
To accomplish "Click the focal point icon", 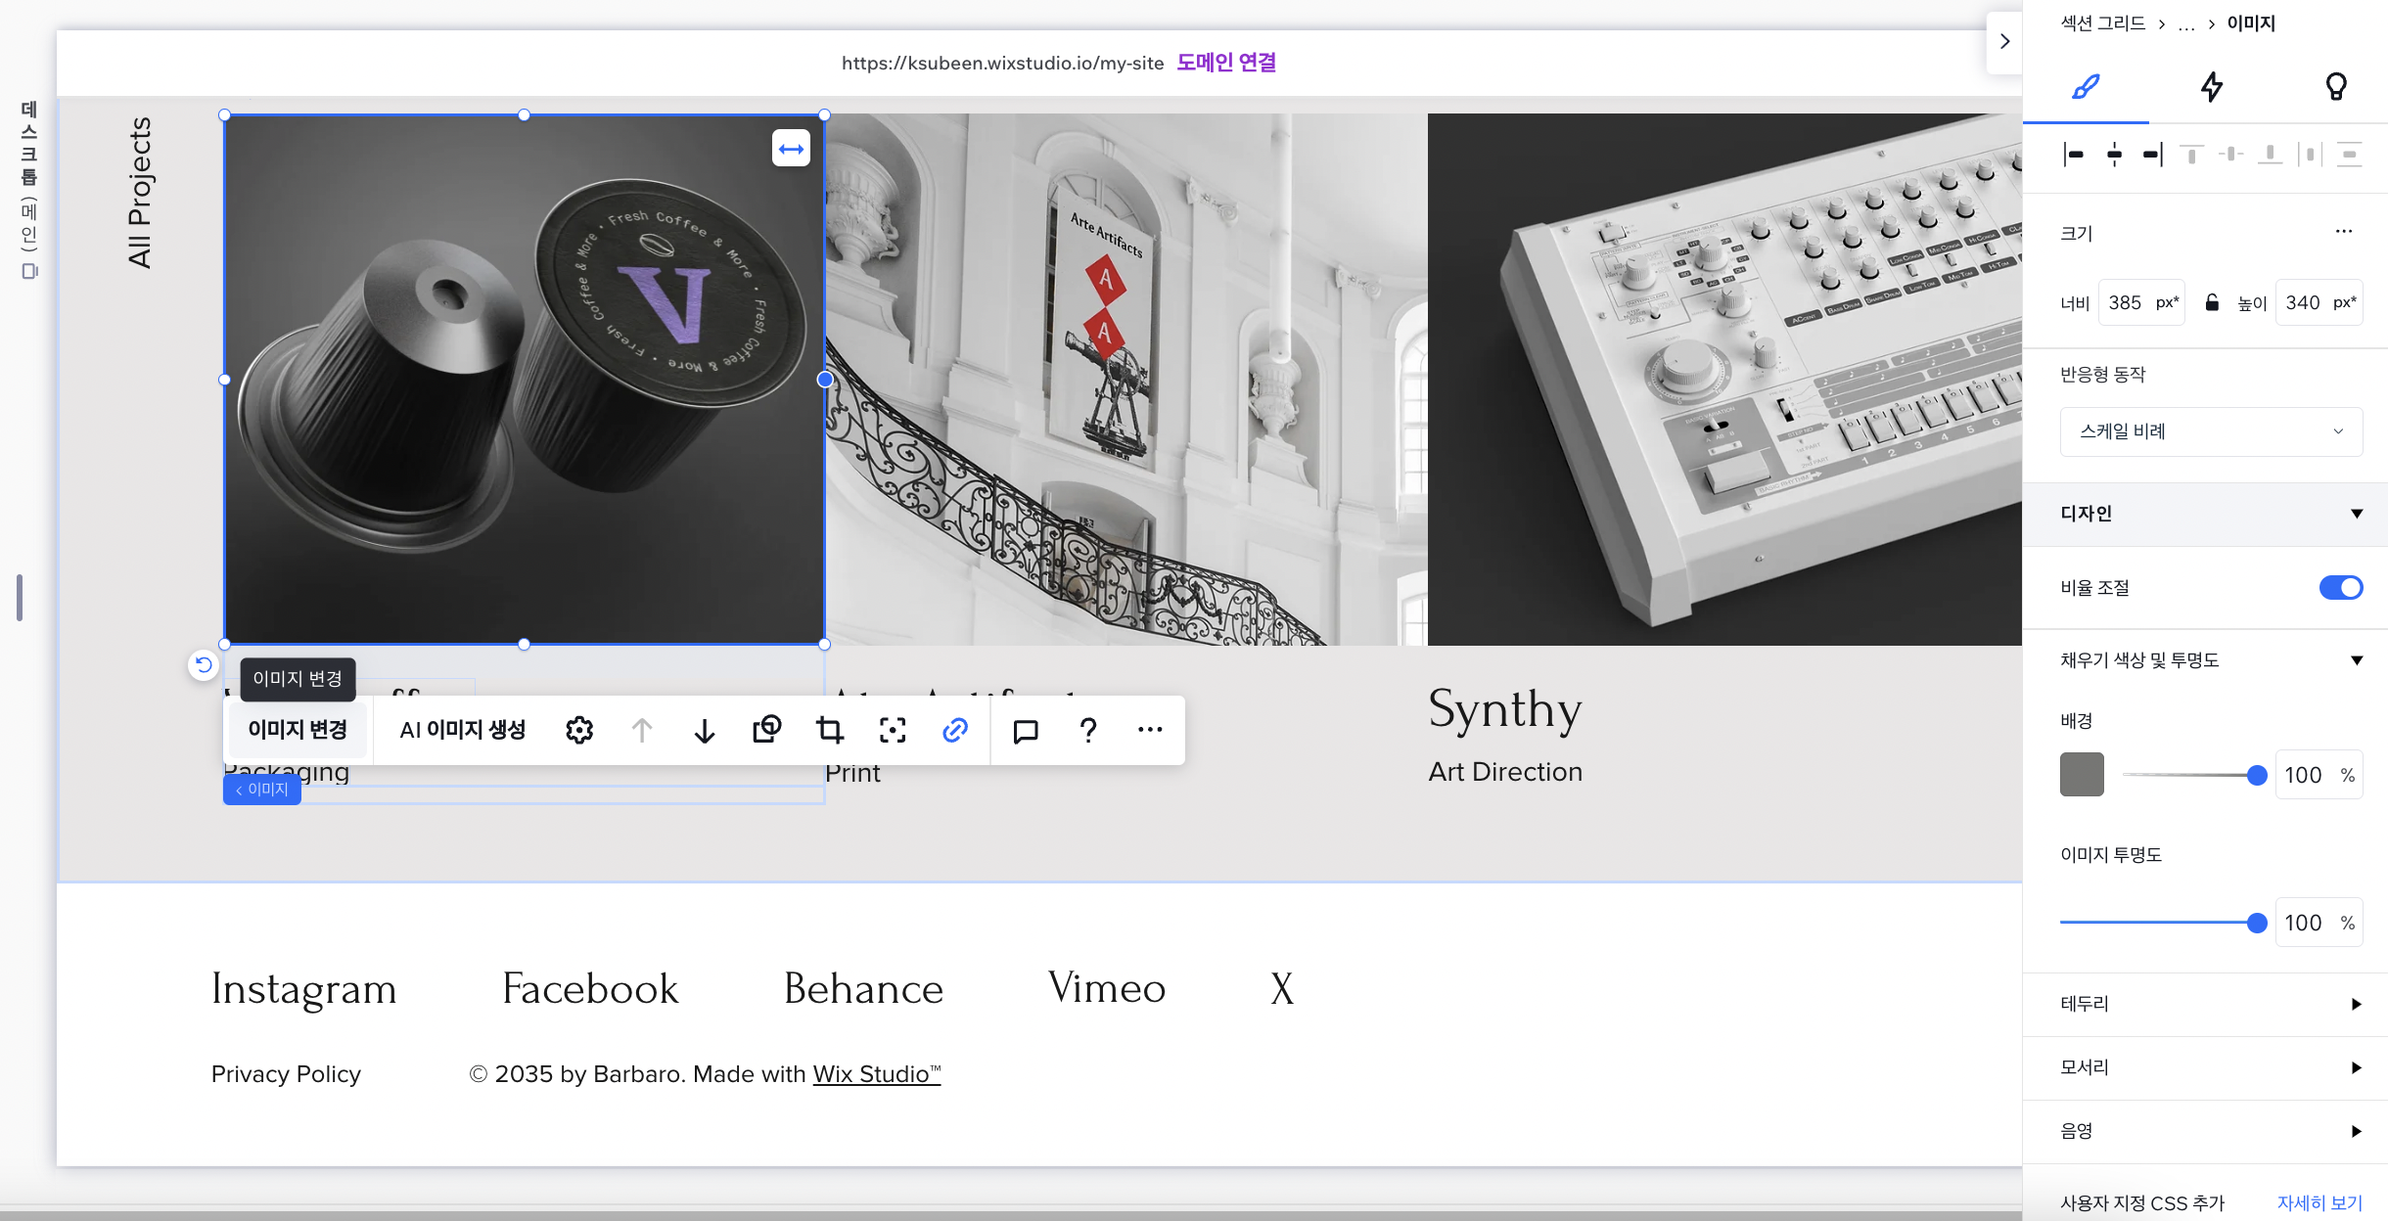I will (892, 730).
